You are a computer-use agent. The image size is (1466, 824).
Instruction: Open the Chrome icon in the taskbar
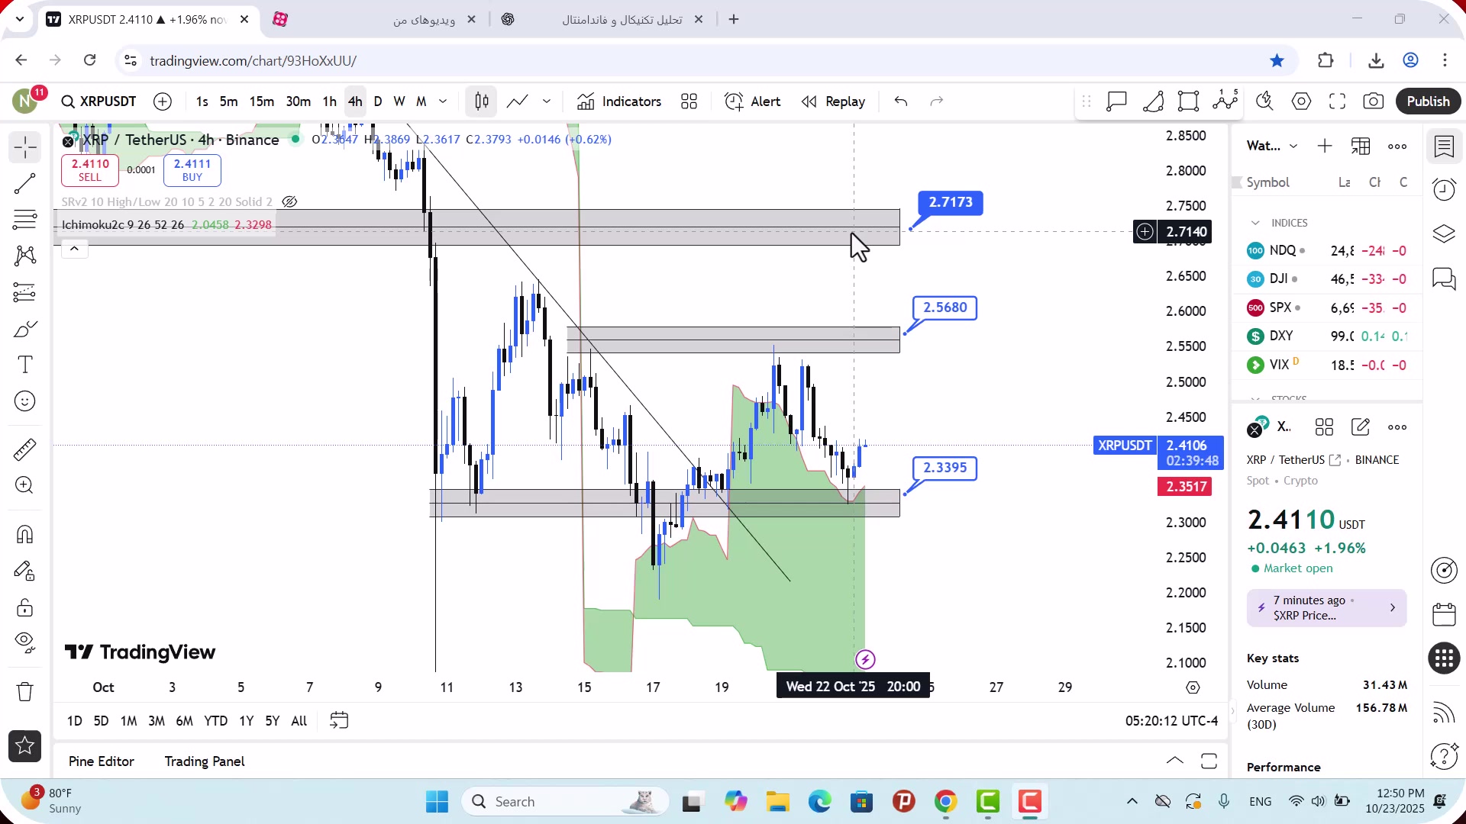[x=945, y=802]
